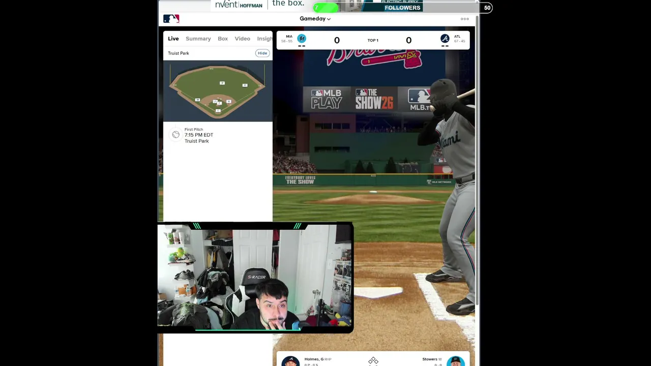
Task: Click the TOP 1 inning indicator
Action: point(373,40)
